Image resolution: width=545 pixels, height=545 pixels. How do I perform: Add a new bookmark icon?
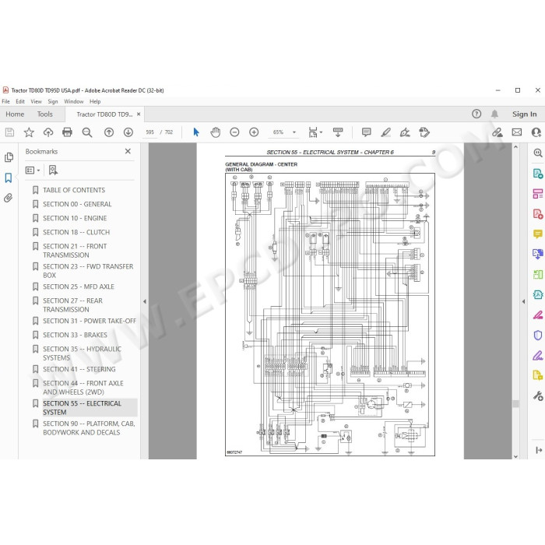point(53,171)
